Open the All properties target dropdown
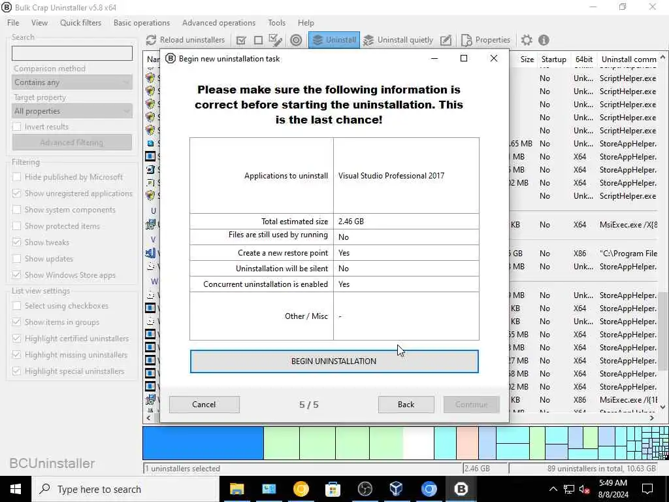This screenshot has height=502, width=669. [72, 111]
